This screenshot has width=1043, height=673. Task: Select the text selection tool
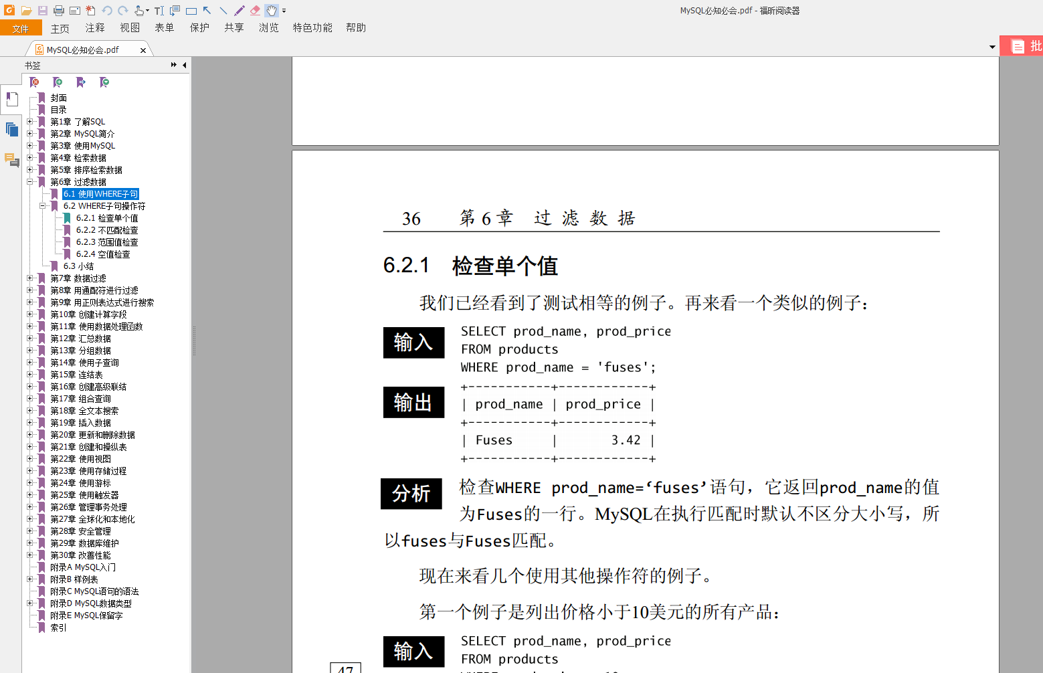[x=159, y=10]
